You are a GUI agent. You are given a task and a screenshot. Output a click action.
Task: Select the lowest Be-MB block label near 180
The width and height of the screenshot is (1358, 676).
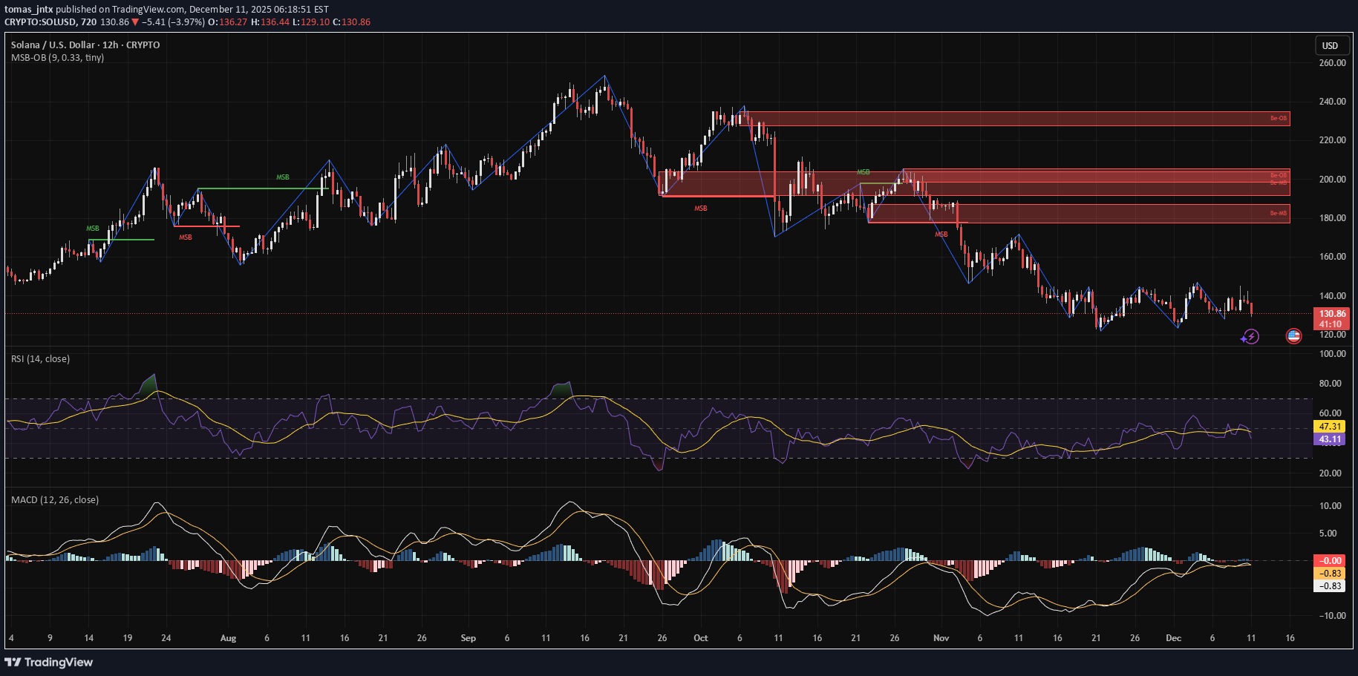pyautogui.click(x=1278, y=214)
